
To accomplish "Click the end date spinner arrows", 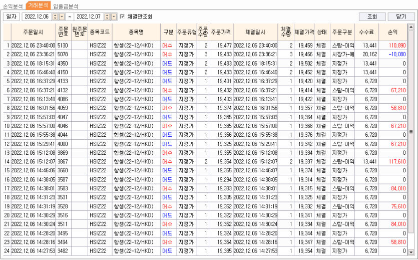I will [107, 17].
